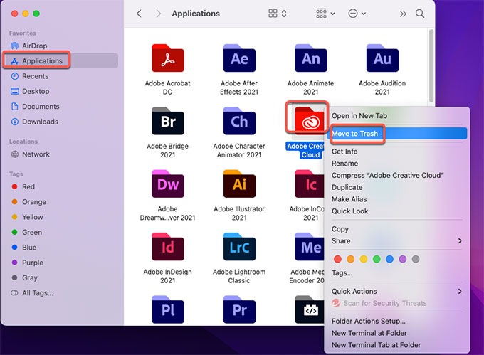Click the Finder search magnifier icon

coord(420,14)
